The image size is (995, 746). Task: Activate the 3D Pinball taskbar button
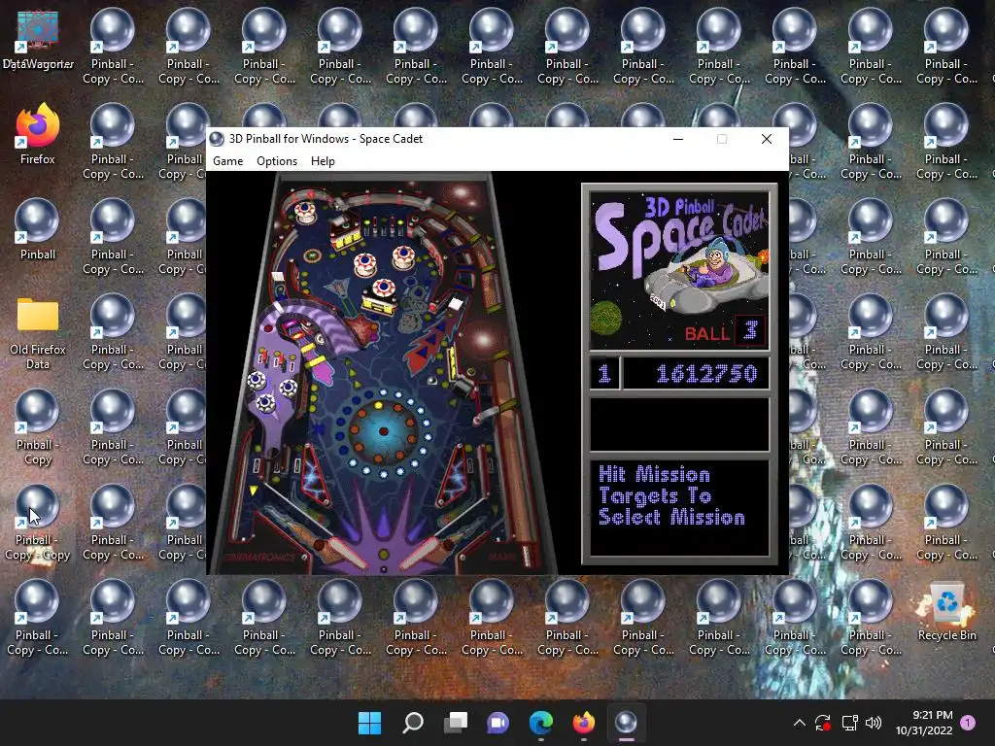point(627,723)
